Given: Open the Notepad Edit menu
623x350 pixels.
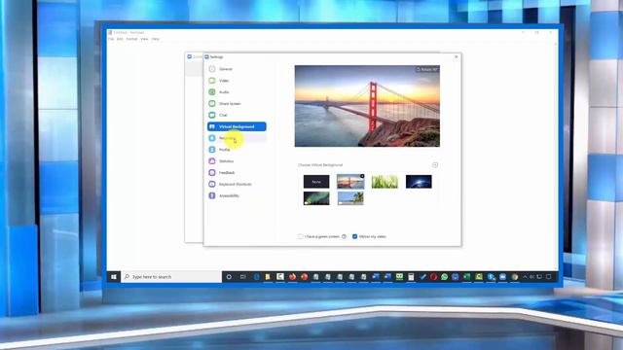Looking at the screenshot, I should [x=120, y=39].
